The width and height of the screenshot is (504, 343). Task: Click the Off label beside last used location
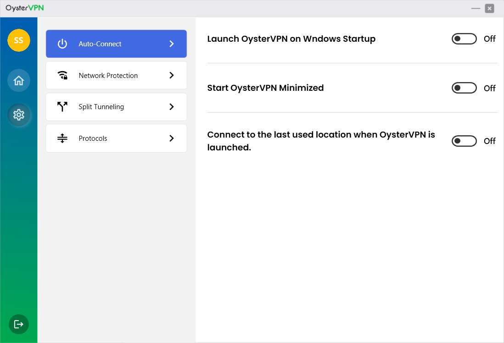point(489,141)
